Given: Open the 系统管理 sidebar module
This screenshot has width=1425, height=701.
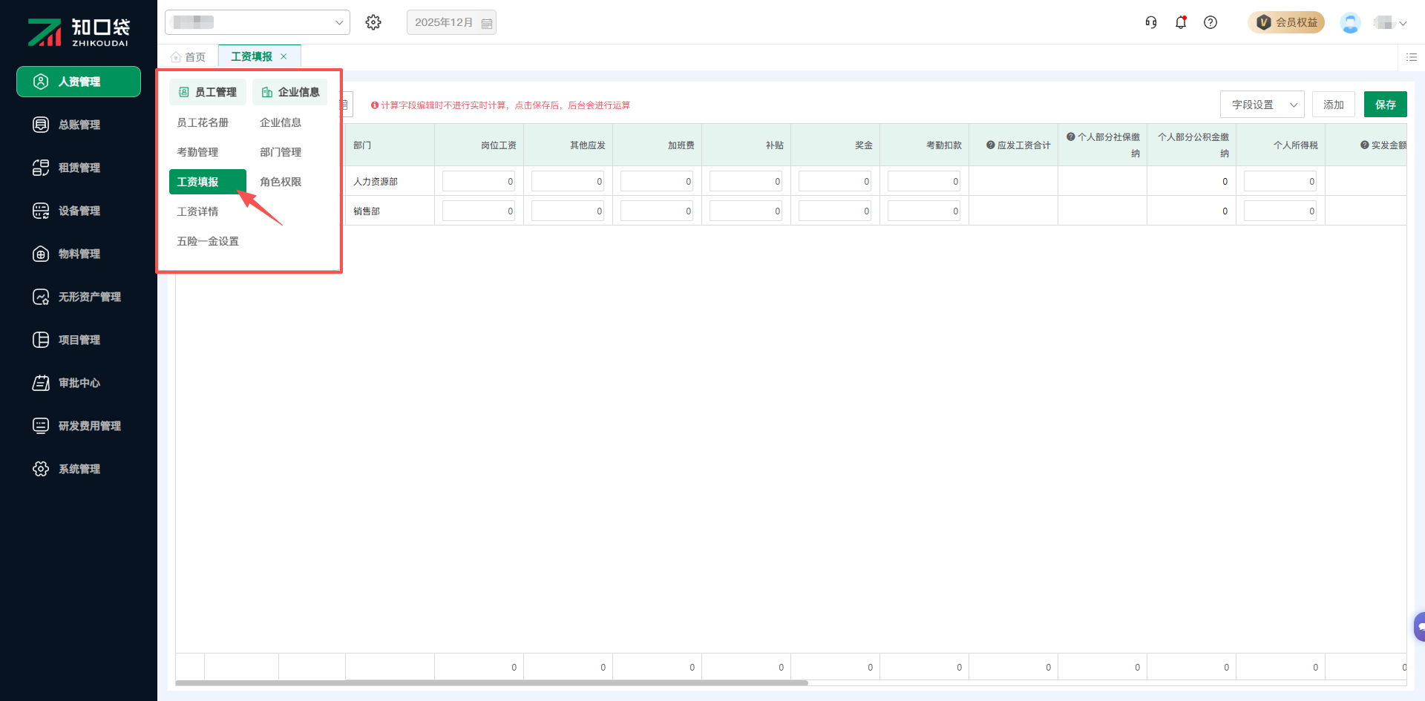Looking at the screenshot, I should [79, 469].
